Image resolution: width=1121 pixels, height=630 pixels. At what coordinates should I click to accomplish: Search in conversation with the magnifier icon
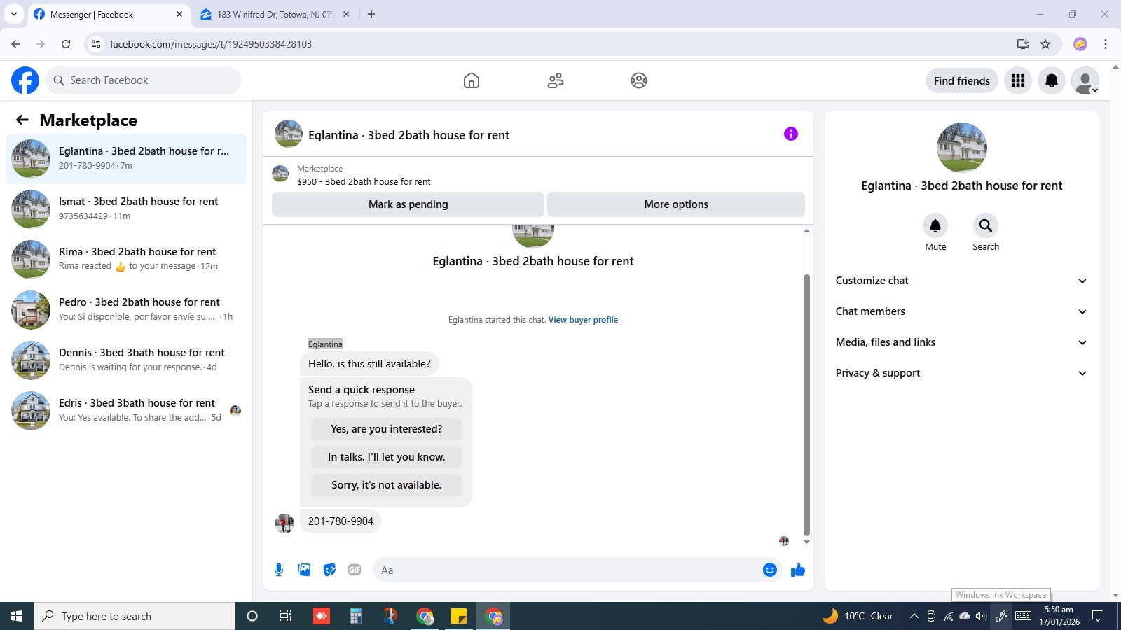tap(986, 225)
